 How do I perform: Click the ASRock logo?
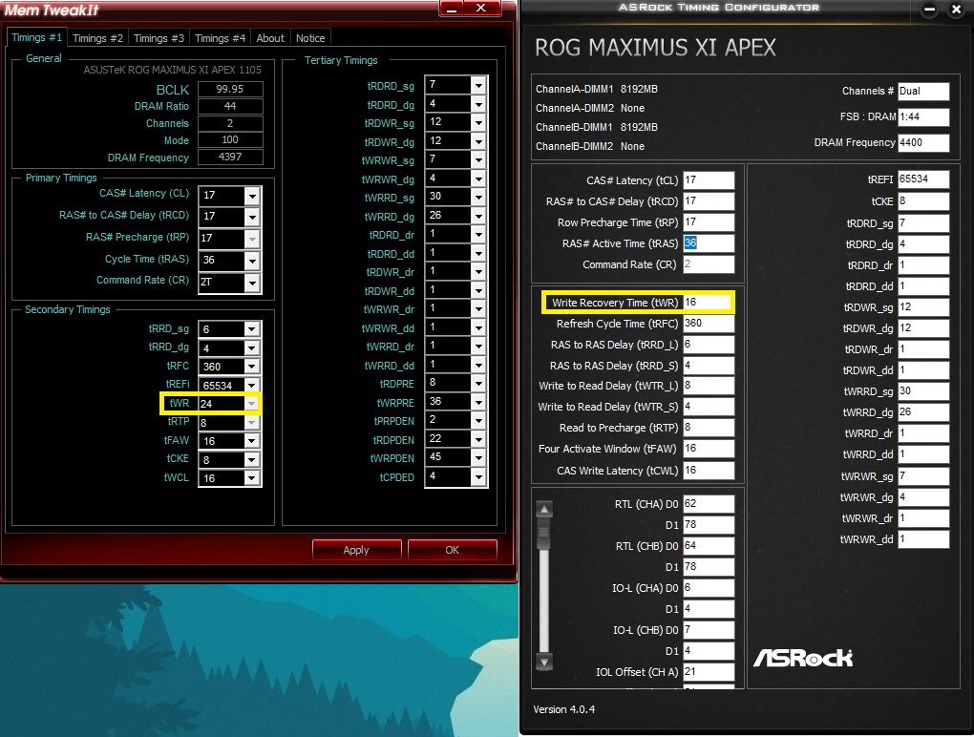tap(803, 658)
